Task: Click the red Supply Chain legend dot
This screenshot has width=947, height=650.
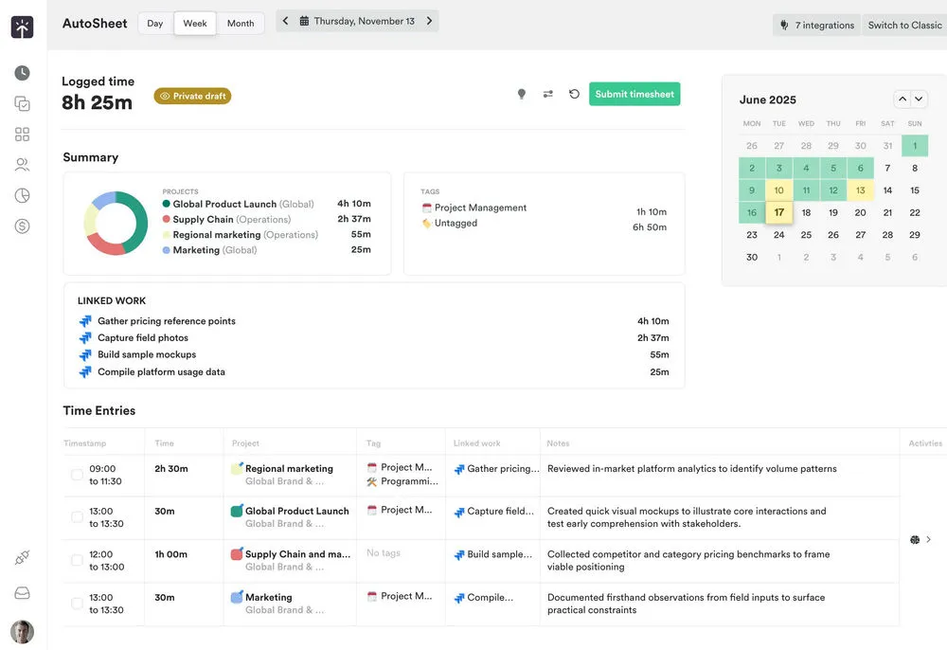Action: (x=166, y=219)
